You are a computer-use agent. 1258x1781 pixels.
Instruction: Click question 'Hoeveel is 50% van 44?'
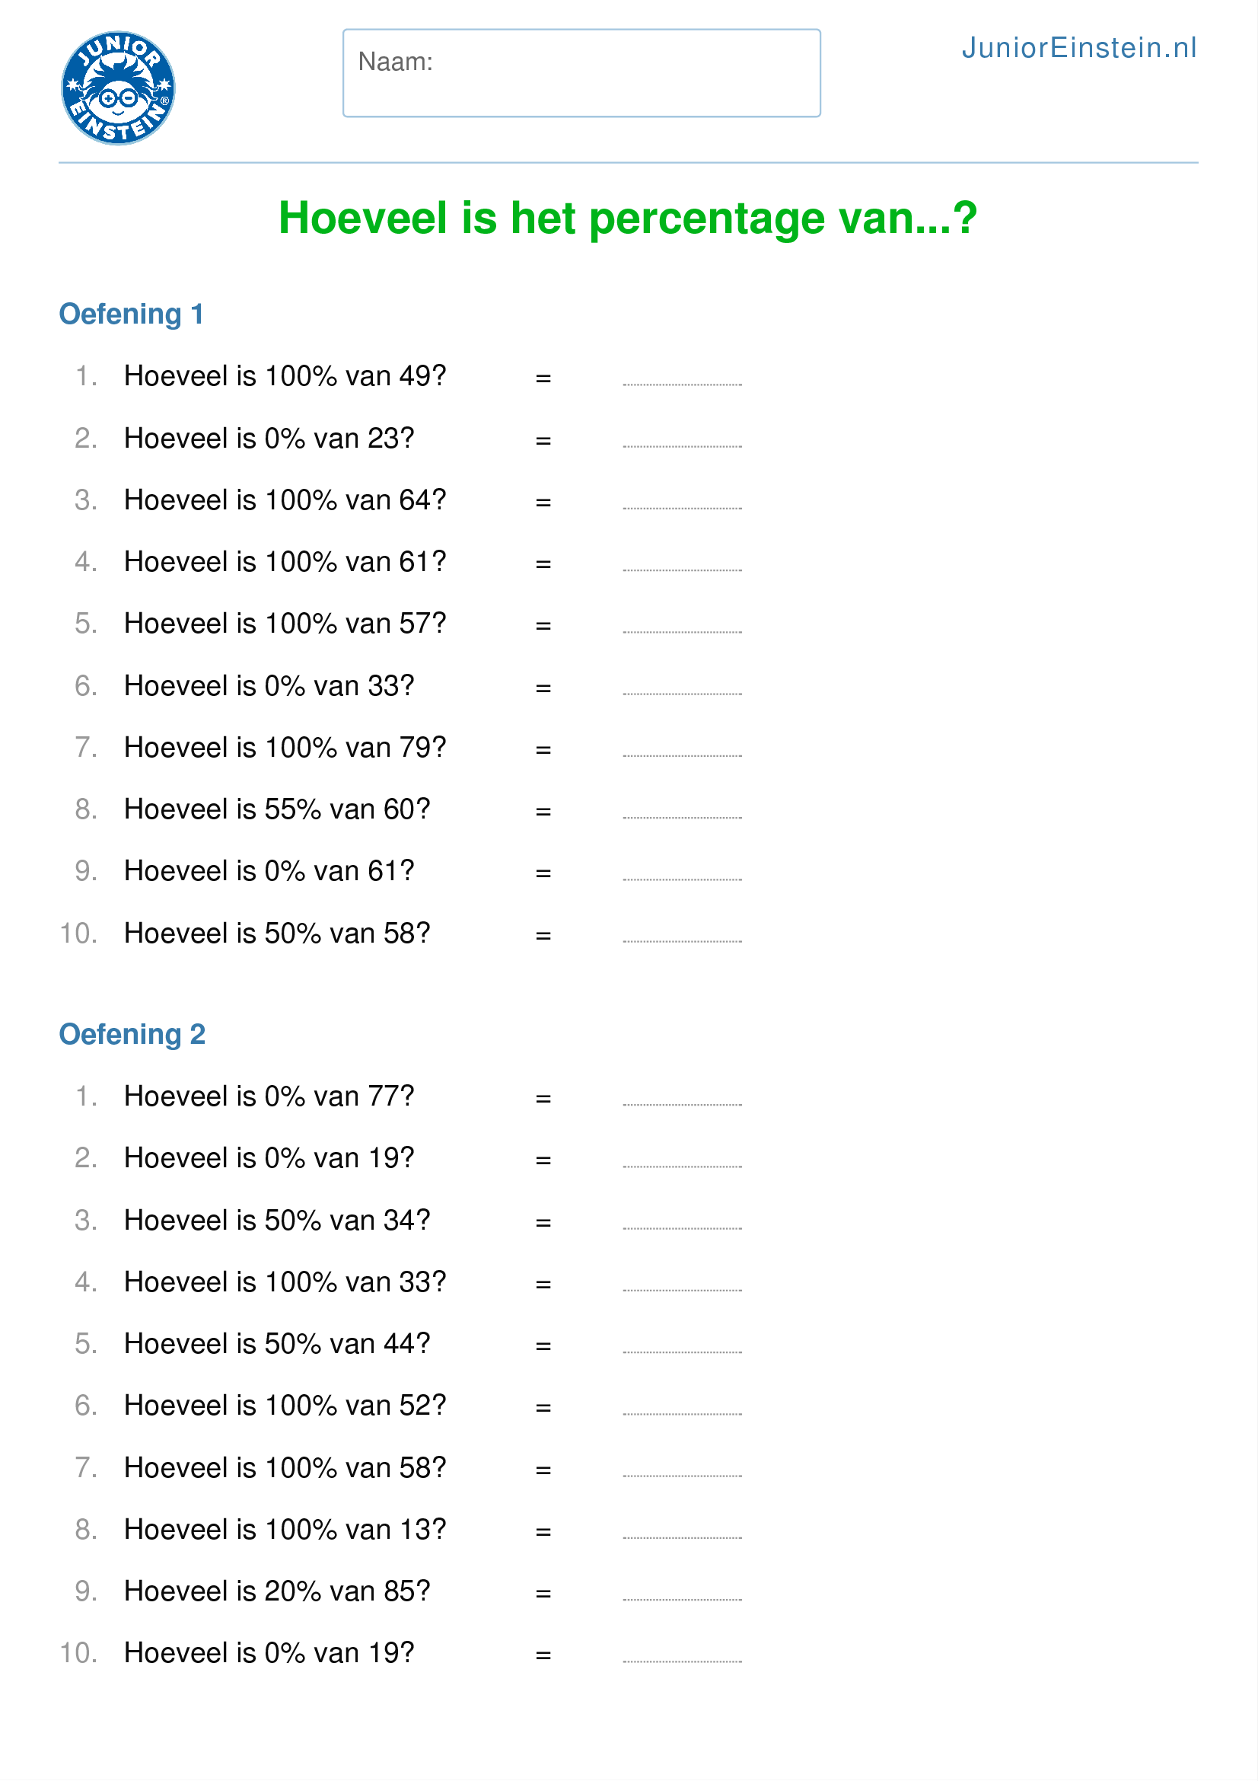coord(277,1343)
